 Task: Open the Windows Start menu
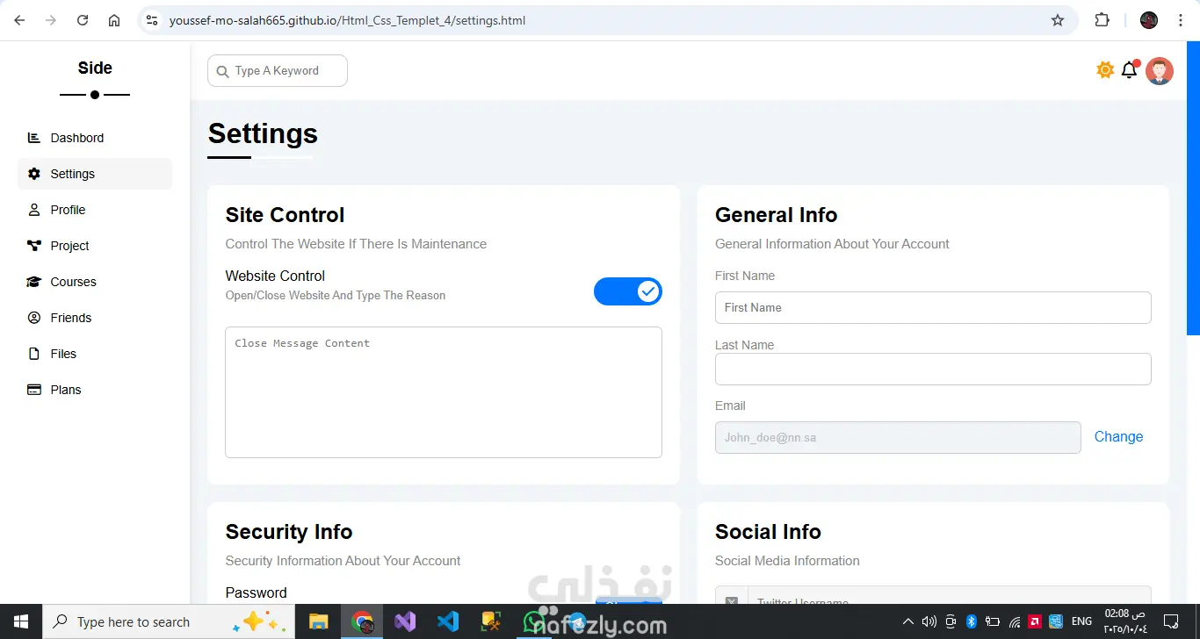coord(21,621)
